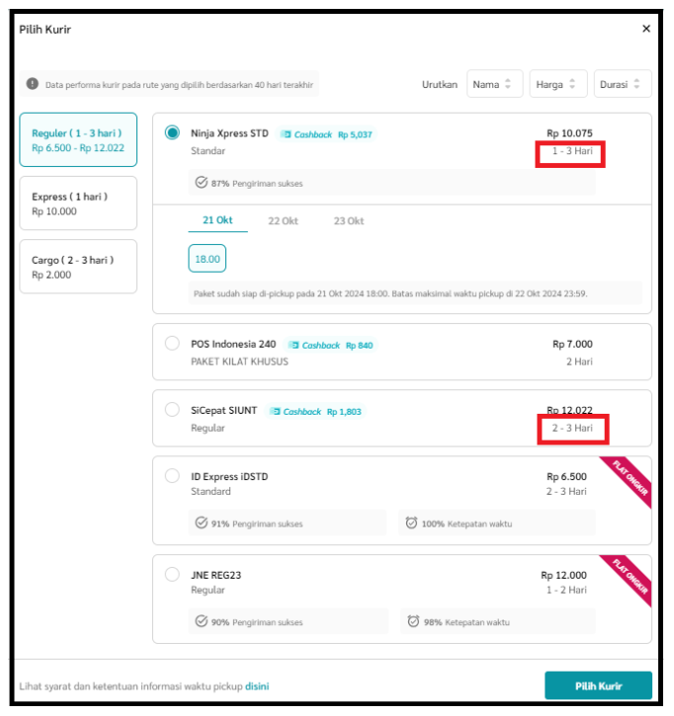The image size is (674, 716).
Task: Pick the 18.00 pickup time slot
Action: click(x=208, y=259)
